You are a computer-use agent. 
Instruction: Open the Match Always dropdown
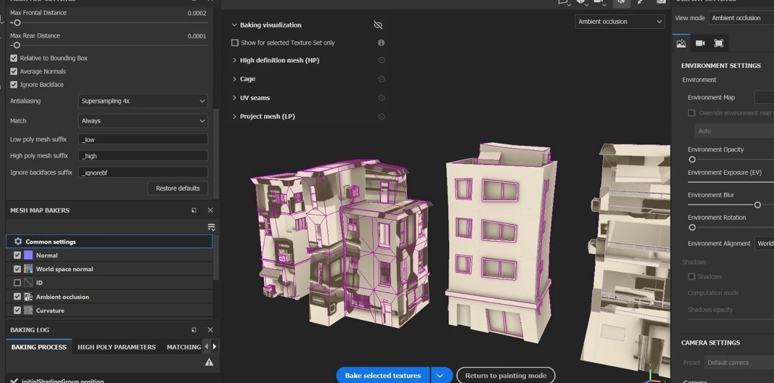coord(143,121)
